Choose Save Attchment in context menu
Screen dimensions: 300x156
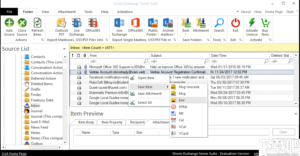pos(149,94)
